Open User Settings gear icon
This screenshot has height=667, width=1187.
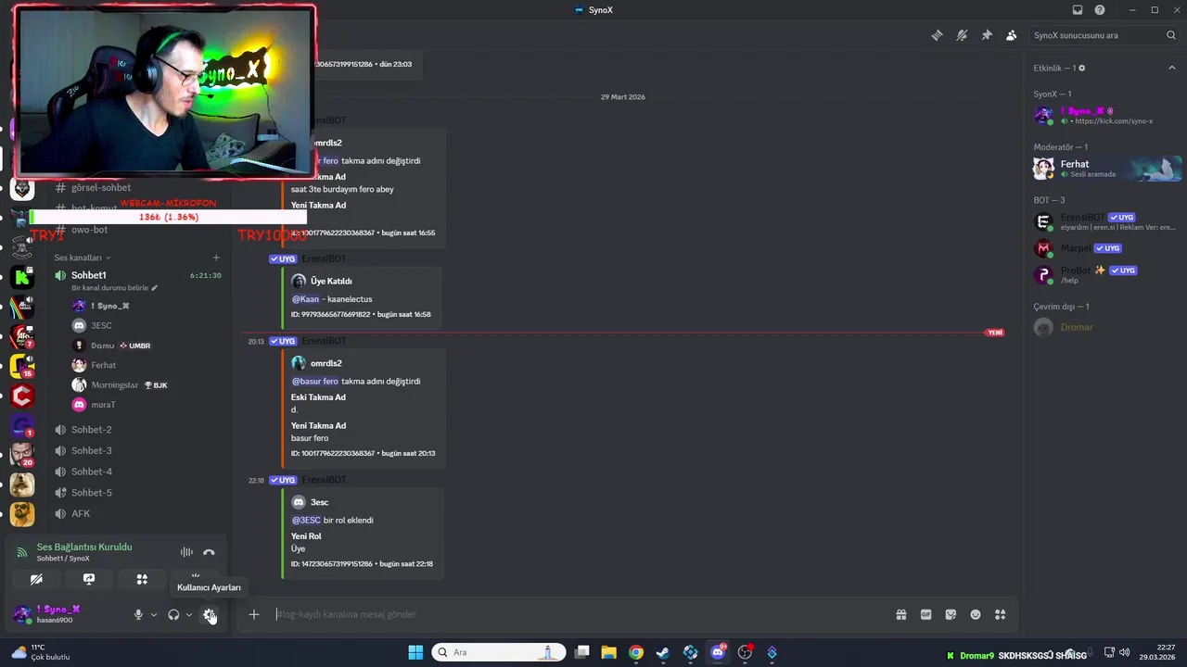[210, 615]
